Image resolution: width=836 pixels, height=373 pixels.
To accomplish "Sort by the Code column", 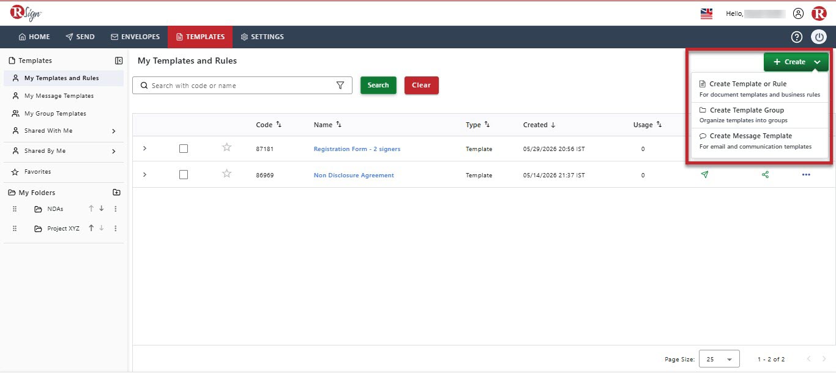I will pyautogui.click(x=279, y=125).
